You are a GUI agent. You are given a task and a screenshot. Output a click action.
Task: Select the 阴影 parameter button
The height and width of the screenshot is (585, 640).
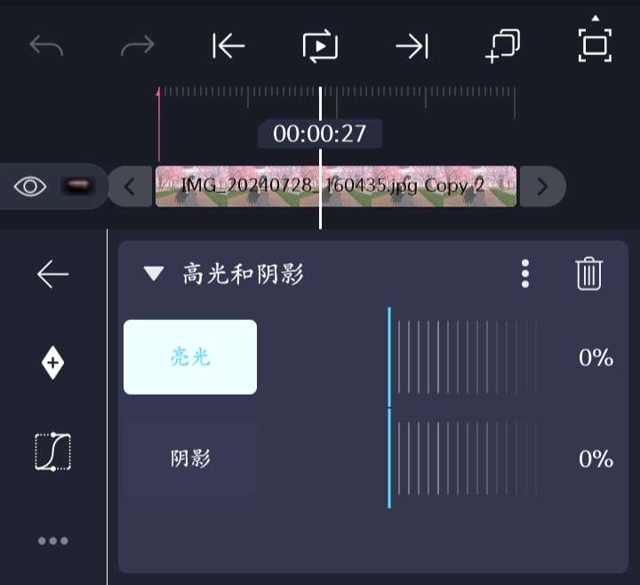click(x=190, y=458)
